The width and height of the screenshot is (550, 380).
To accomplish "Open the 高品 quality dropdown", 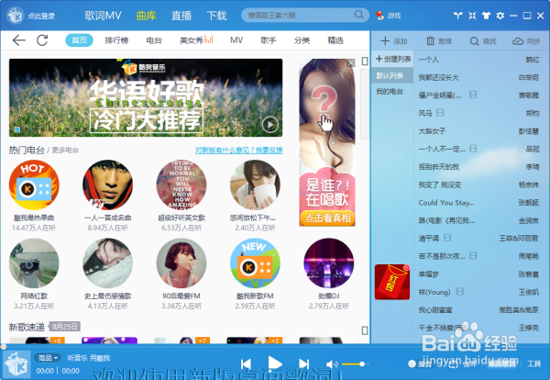I will tap(48, 358).
